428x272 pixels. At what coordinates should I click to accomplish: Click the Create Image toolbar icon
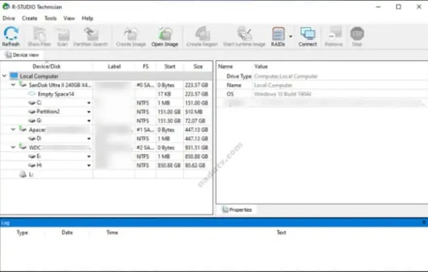131,37
